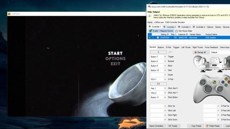Switch to the Triggers sub-tab

pos(176,47)
